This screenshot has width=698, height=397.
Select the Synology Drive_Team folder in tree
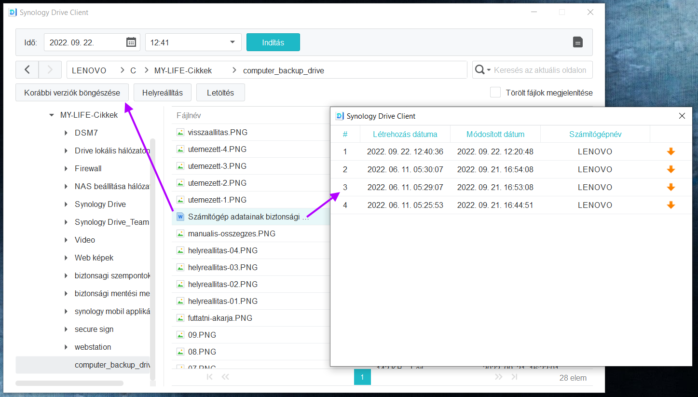[112, 222]
